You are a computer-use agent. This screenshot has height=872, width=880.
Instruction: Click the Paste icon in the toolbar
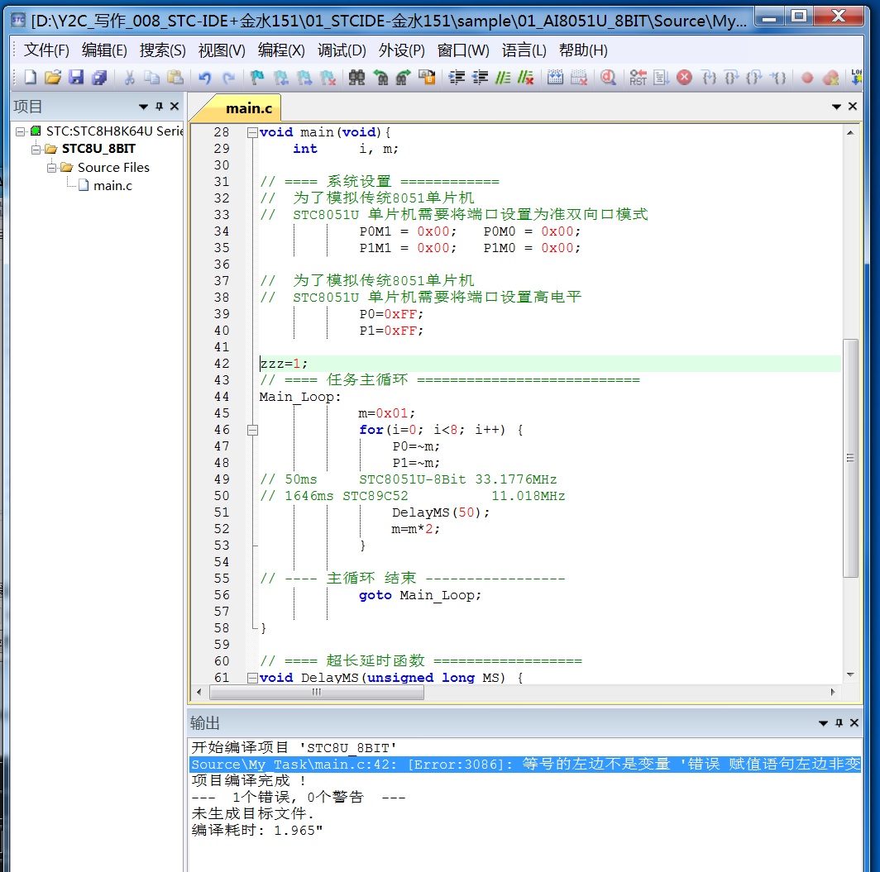click(x=175, y=79)
